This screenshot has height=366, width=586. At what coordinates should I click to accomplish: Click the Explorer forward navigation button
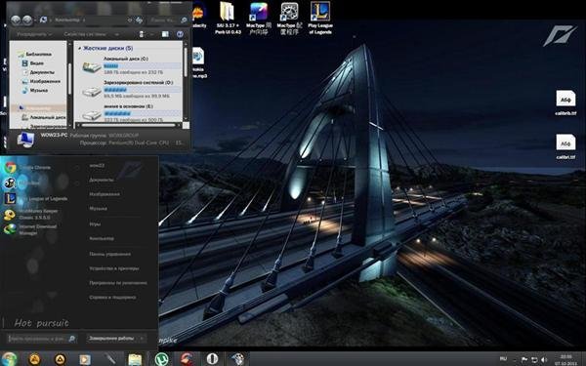click(27, 20)
